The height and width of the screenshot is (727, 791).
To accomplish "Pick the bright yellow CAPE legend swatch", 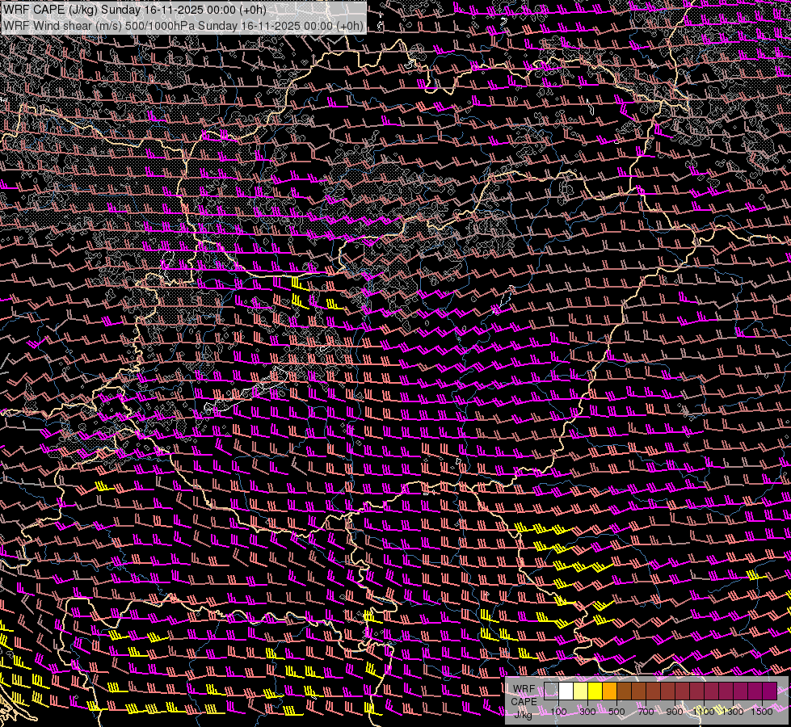I will [x=595, y=691].
